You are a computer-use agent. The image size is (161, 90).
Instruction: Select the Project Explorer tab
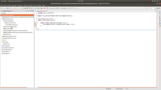[x=7, y=11]
